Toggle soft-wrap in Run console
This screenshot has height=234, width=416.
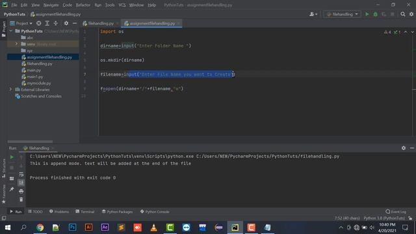21,174
